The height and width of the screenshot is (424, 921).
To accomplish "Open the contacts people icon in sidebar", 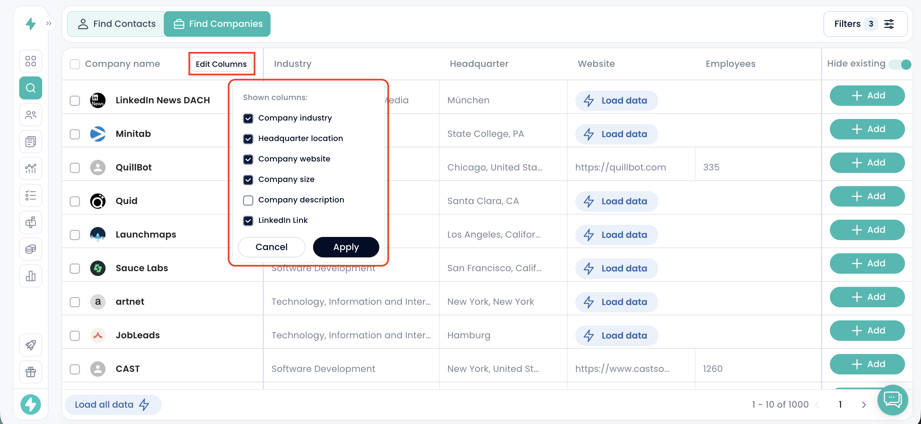I will [31, 115].
